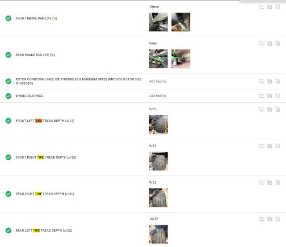This screenshot has width=286, height=247.
Task: Add note to Rotor Condition row
Action: (x=278, y=81)
